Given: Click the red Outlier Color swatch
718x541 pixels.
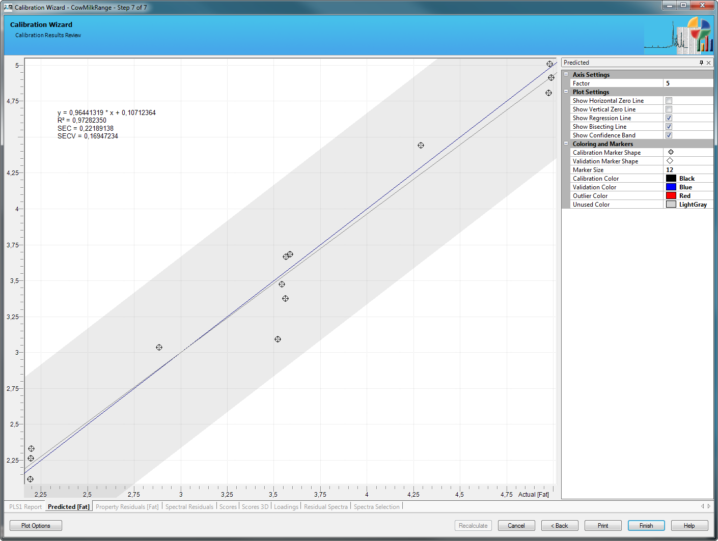Looking at the screenshot, I should (671, 195).
